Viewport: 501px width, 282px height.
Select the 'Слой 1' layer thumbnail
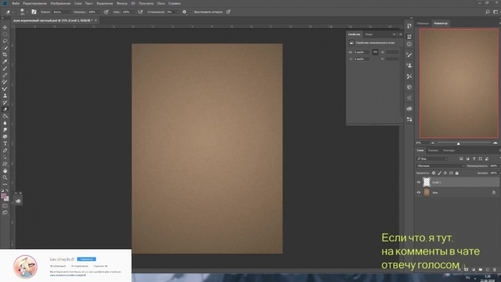(426, 182)
